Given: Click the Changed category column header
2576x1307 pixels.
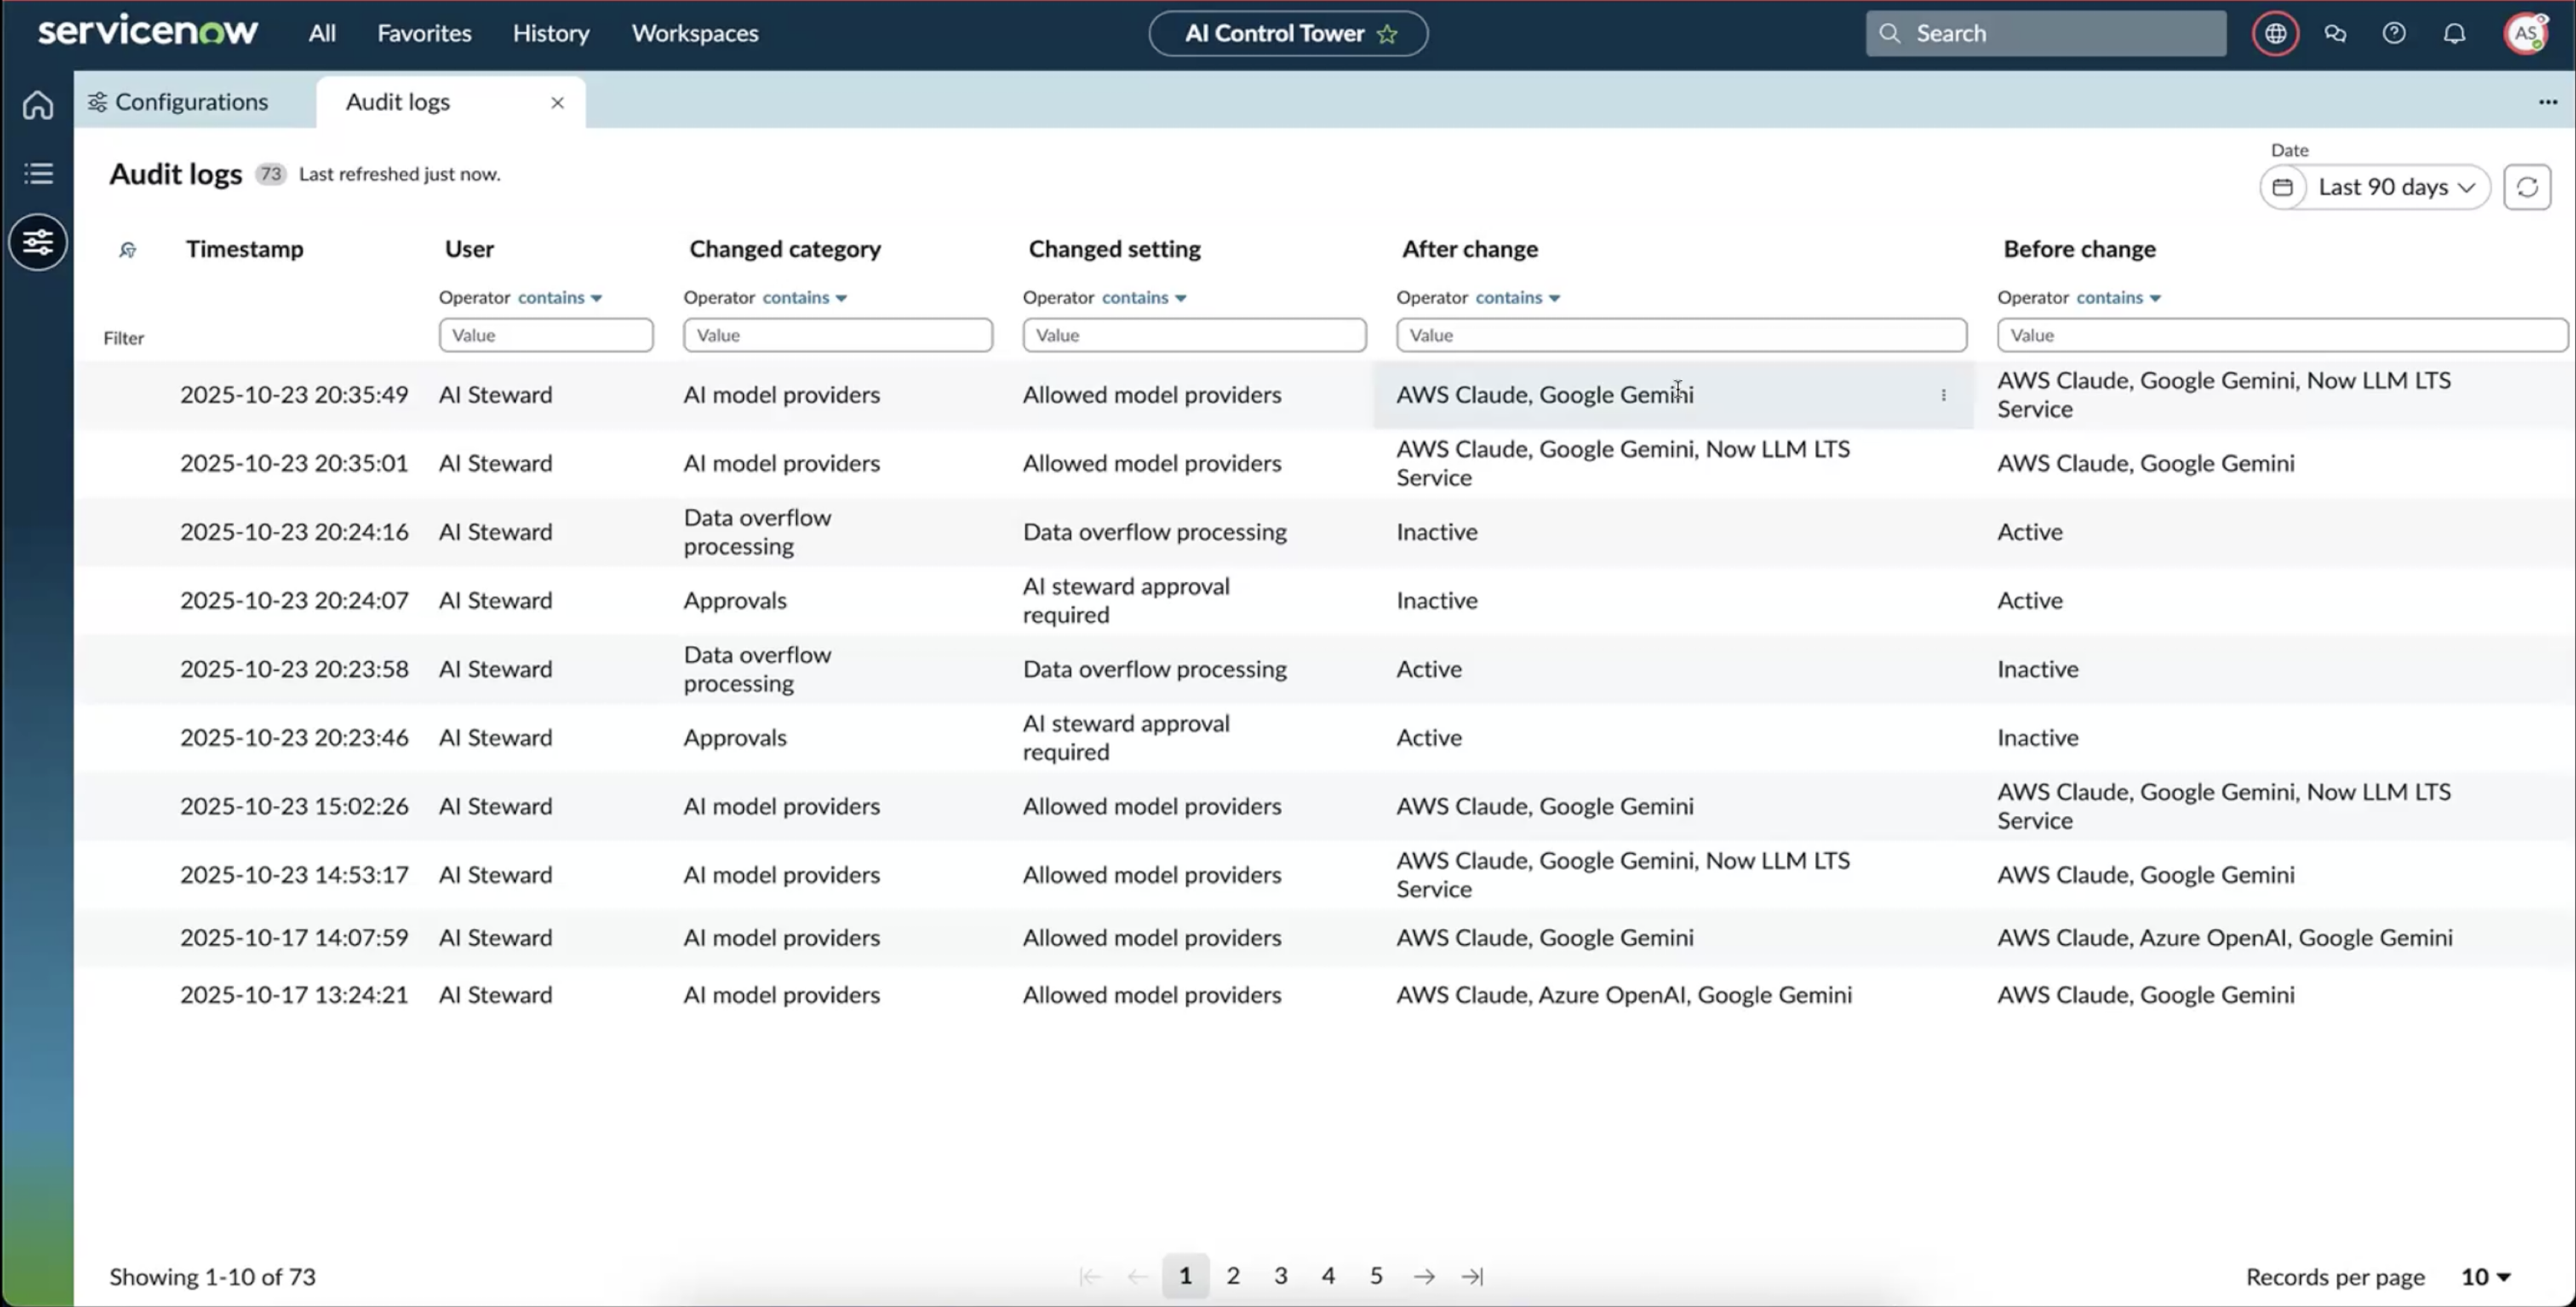Looking at the screenshot, I should 785,249.
